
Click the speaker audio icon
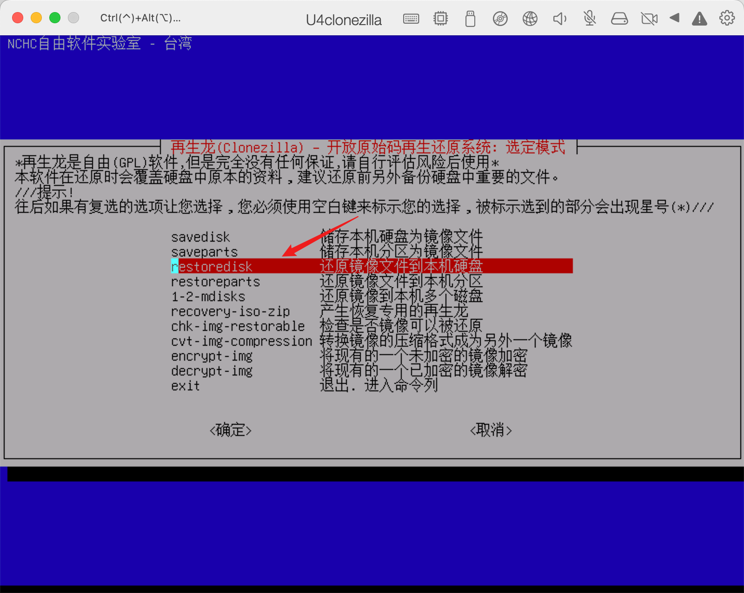pyautogui.click(x=559, y=19)
